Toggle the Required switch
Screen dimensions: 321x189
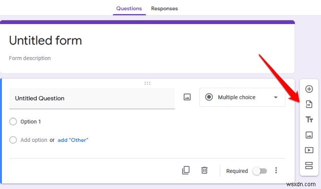259,171
